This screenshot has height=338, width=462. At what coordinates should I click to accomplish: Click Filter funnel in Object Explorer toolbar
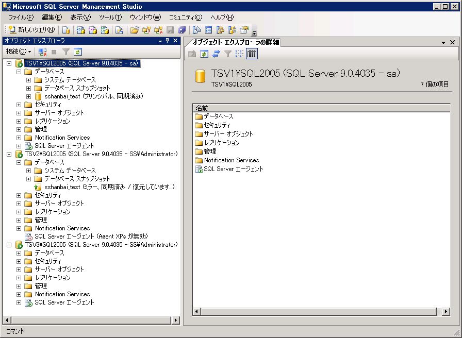(66, 52)
